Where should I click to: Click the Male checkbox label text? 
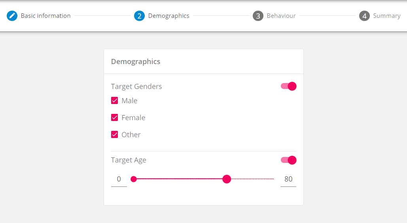coord(129,100)
